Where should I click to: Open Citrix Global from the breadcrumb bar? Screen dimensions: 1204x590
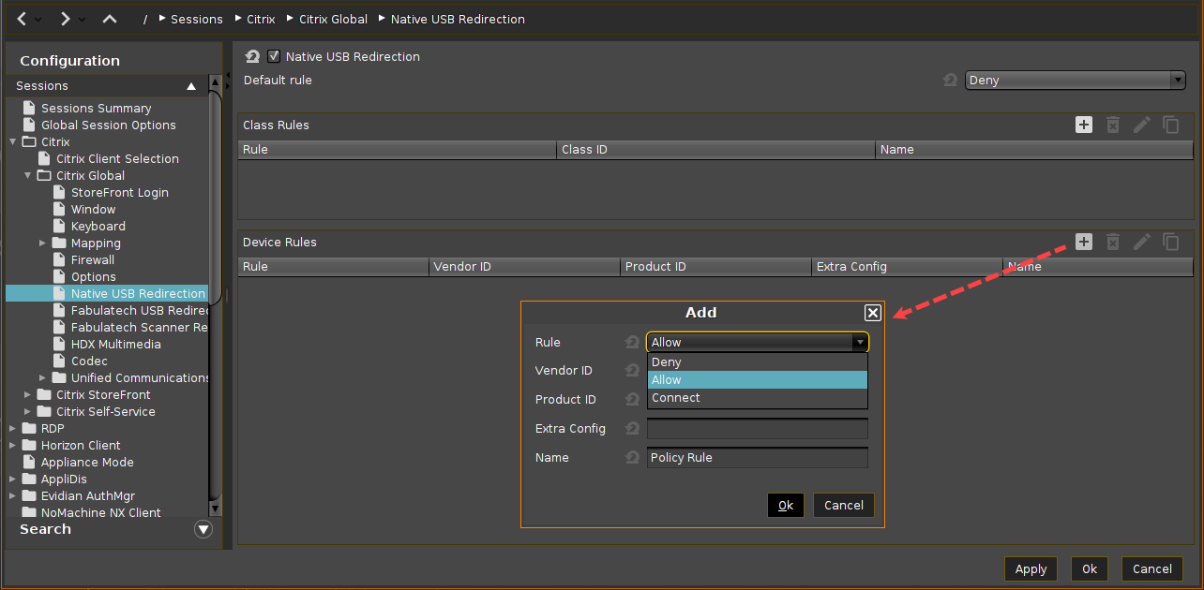pos(333,19)
